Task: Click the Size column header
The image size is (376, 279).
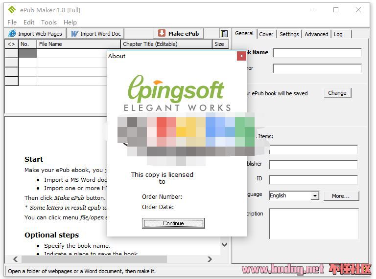Action: tap(220, 44)
